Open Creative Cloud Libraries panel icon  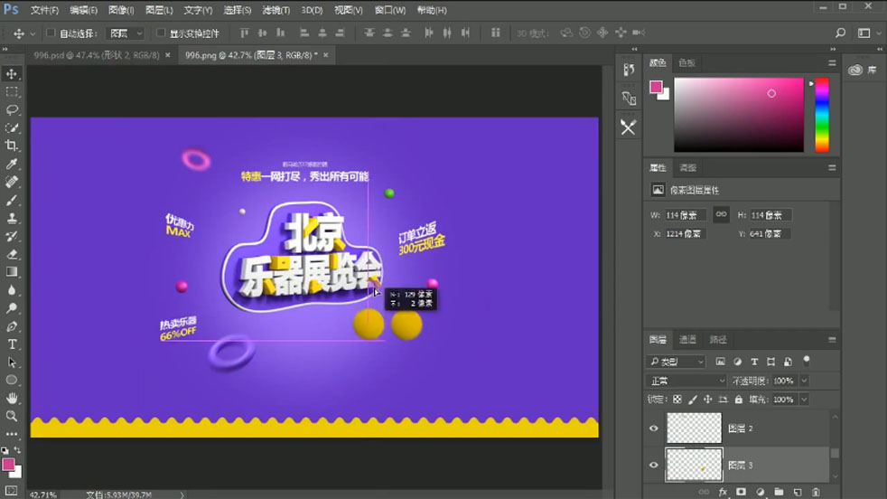click(x=854, y=70)
